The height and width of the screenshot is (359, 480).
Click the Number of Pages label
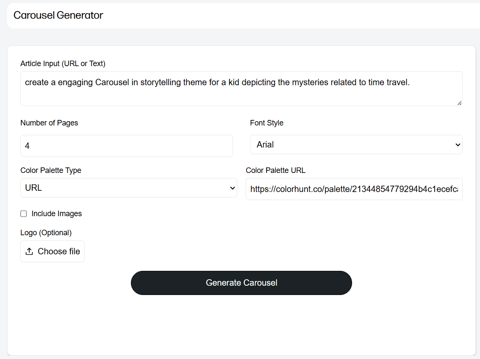49,123
